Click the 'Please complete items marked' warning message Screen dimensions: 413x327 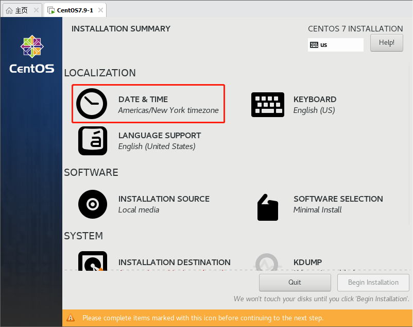tap(203, 318)
